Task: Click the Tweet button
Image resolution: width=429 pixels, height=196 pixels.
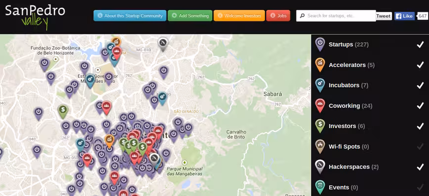Action: [384, 16]
